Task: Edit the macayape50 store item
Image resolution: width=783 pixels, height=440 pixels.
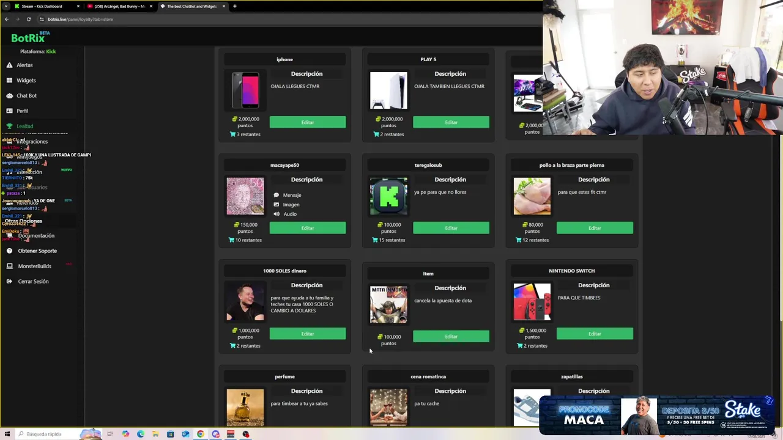Action: [308, 228]
